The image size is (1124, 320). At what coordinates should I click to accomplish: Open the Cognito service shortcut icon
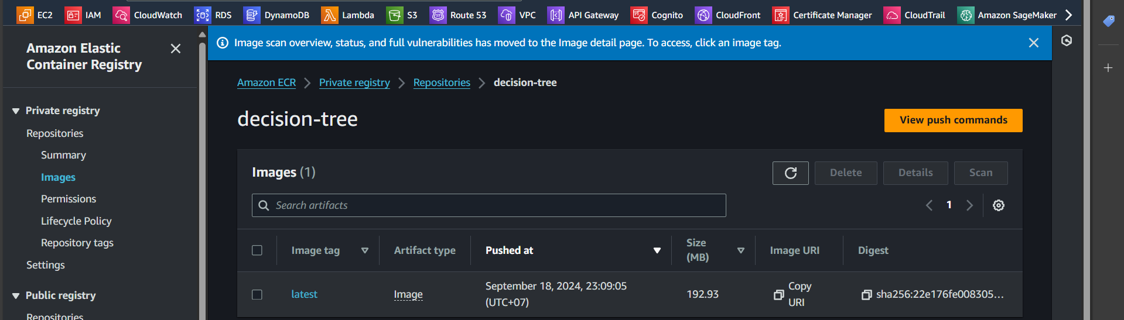[639, 15]
